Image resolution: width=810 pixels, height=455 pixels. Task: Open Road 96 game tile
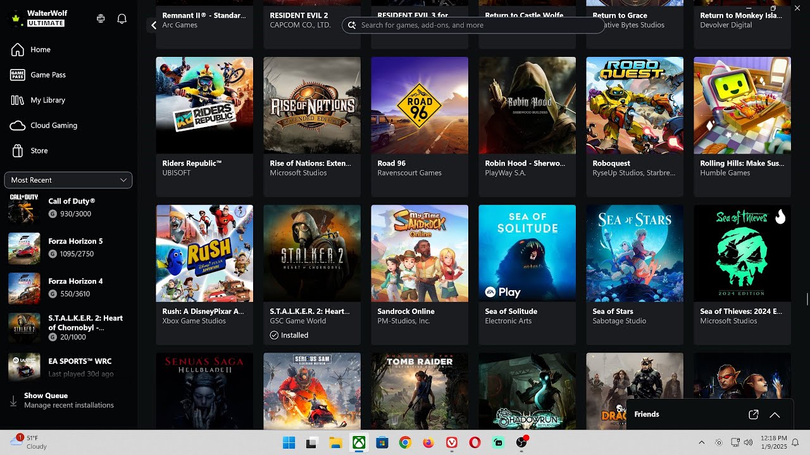[x=420, y=126]
